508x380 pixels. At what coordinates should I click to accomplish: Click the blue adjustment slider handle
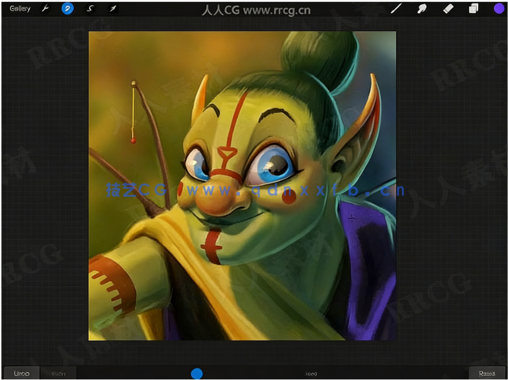(197, 373)
